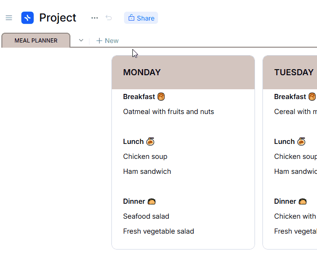
Task: Select the Seafood salad dinner item
Action: click(146, 216)
